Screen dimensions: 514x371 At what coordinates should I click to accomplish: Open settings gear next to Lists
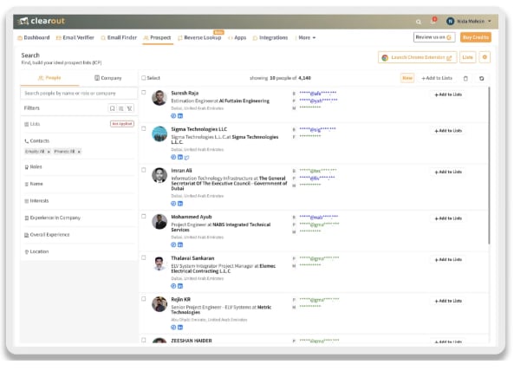point(485,57)
